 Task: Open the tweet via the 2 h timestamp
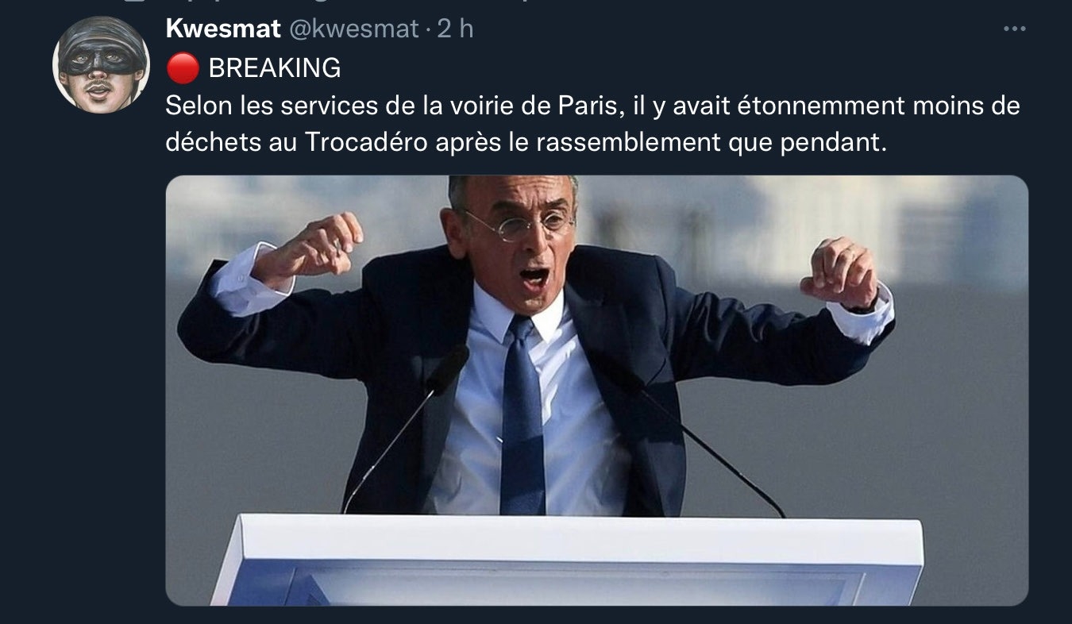click(x=456, y=29)
